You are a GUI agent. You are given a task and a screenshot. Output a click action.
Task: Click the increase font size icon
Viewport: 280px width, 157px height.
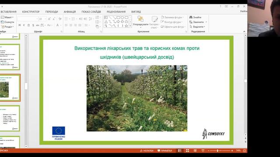(x=49, y=19)
